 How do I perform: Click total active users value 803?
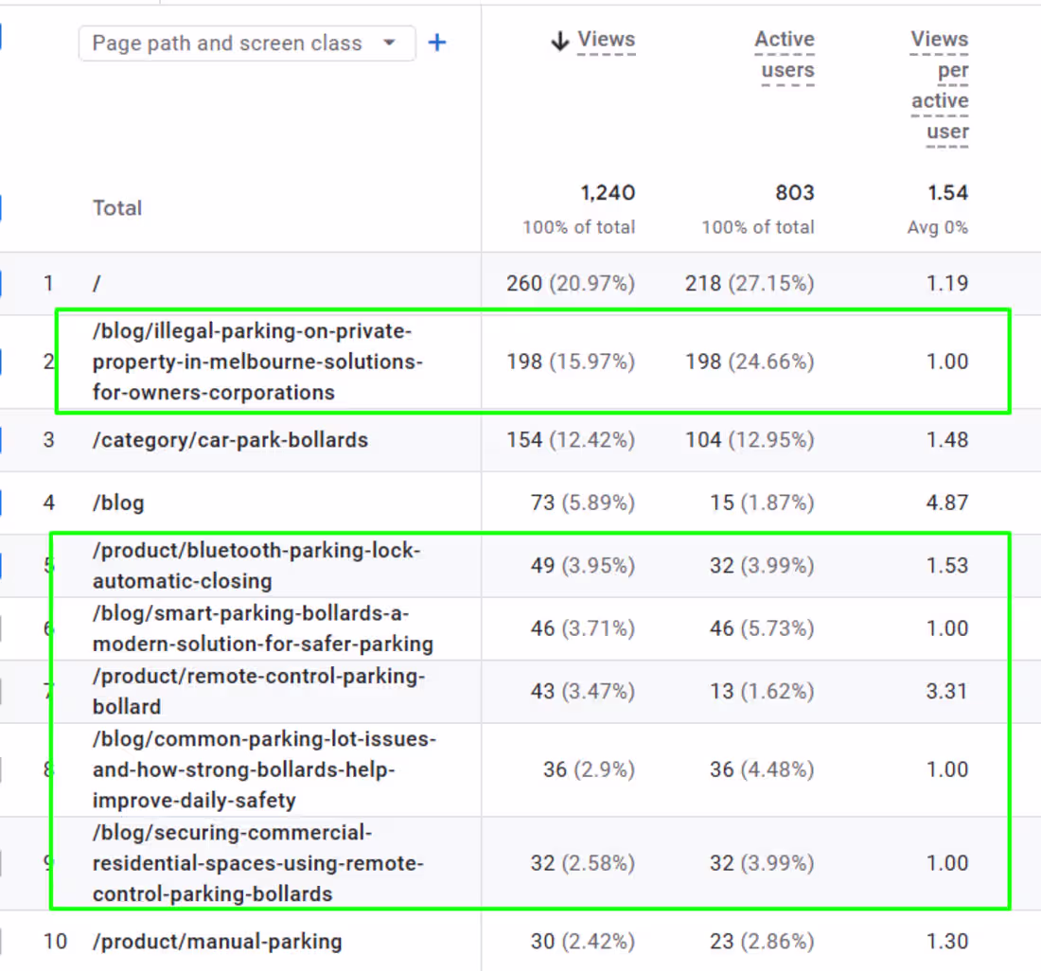pos(795,192)
